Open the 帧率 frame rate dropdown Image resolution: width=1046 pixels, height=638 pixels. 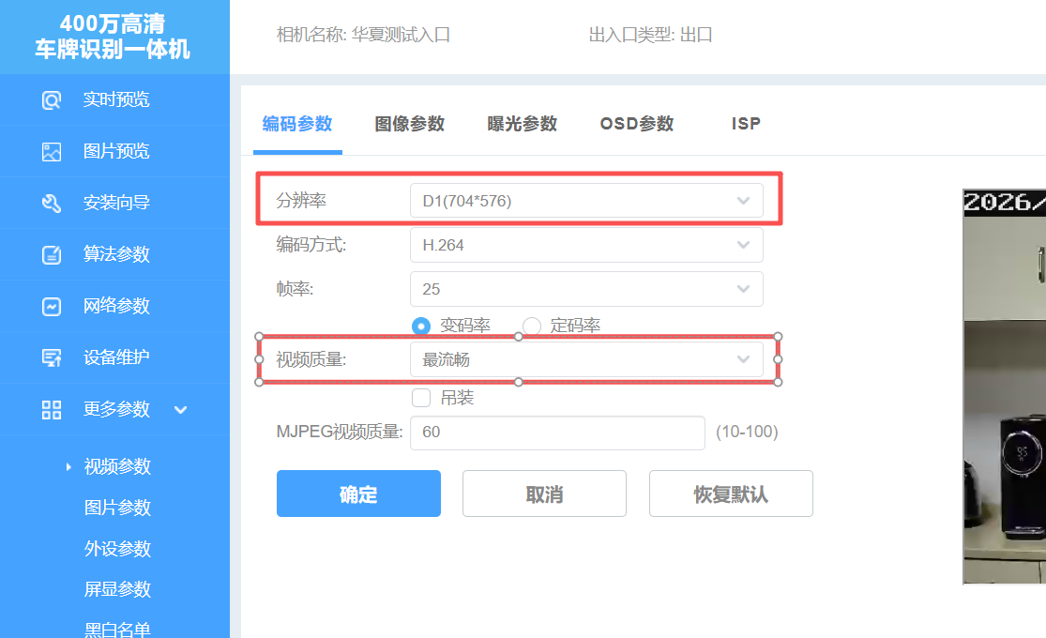coord(586,289)
